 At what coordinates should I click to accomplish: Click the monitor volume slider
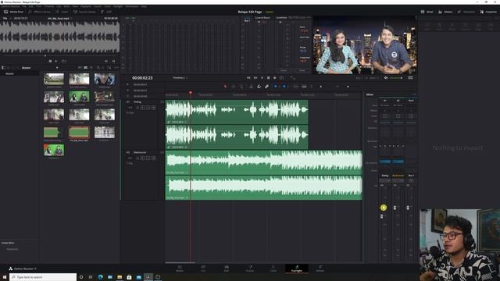pyautogui.click(x=396, y=78)
